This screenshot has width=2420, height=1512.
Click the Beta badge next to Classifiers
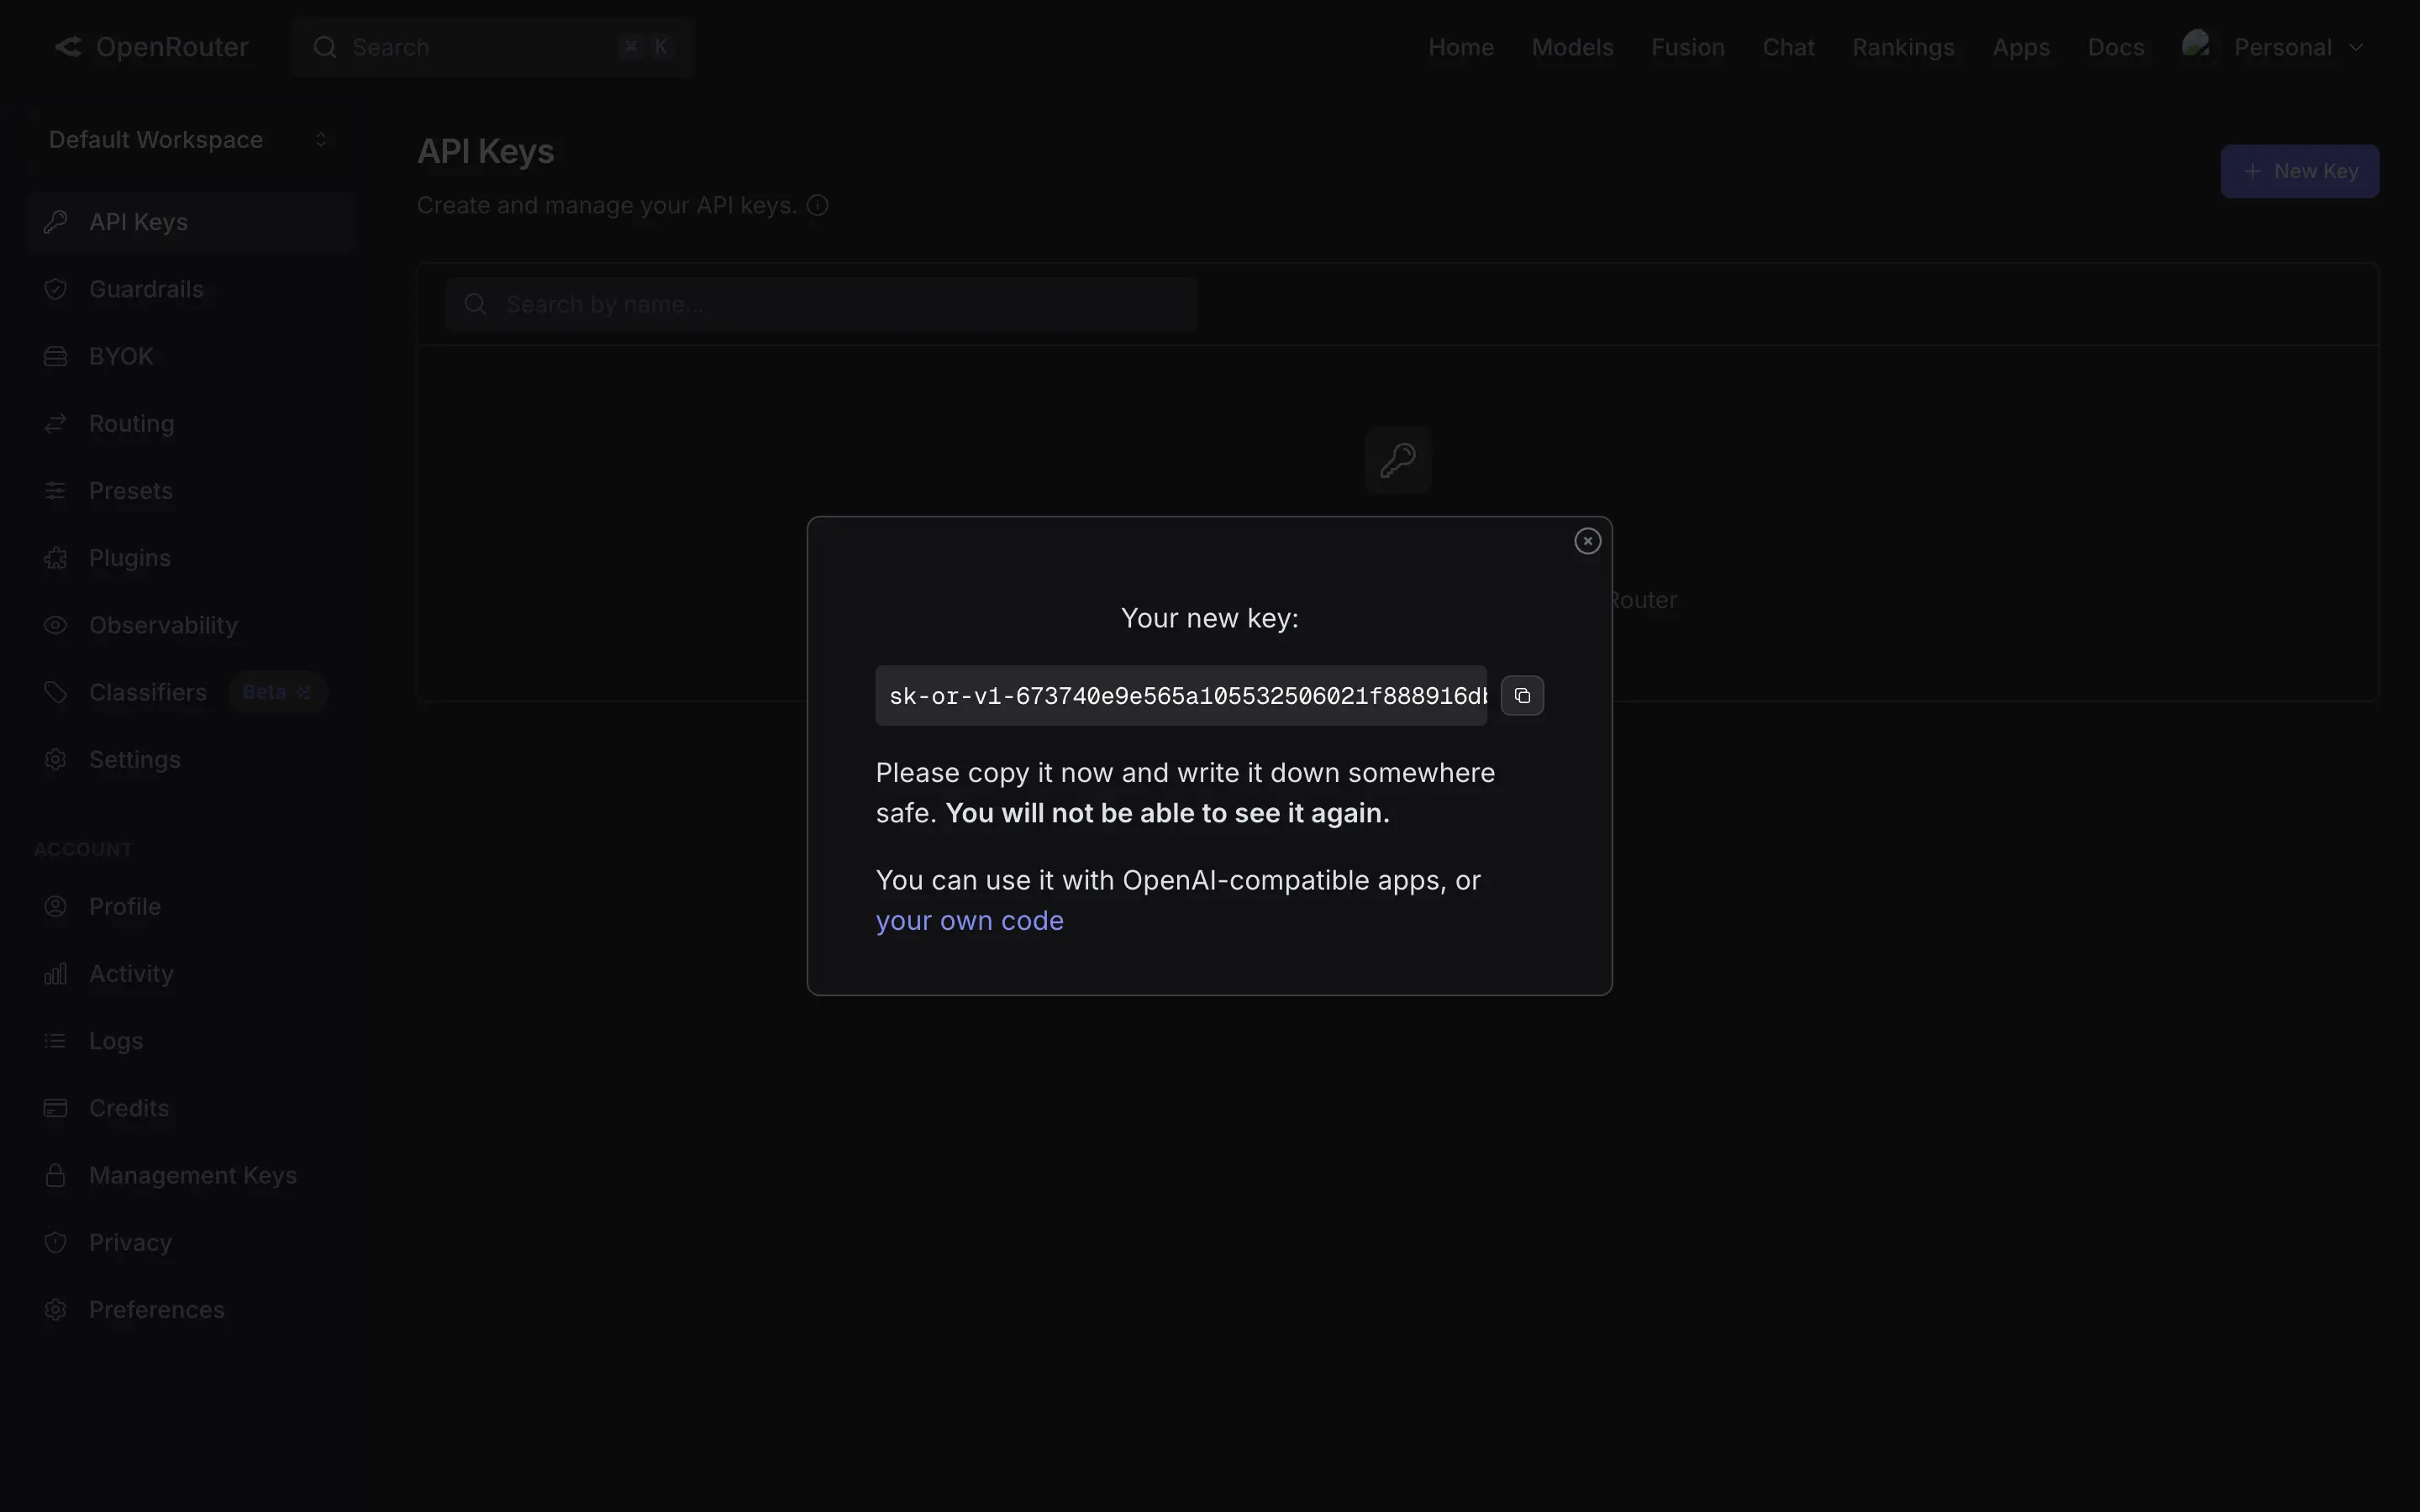(x=277, y=692)
